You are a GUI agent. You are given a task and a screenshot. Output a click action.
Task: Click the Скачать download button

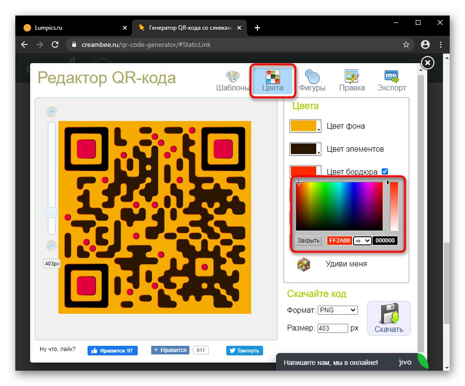tap(389, 319)
